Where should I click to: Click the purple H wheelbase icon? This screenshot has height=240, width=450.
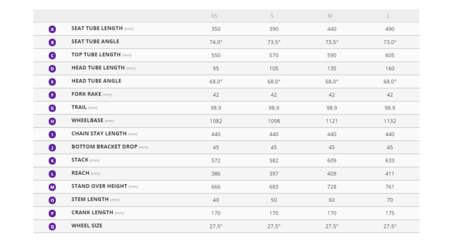pyautogui.click(x=52, y=121)
